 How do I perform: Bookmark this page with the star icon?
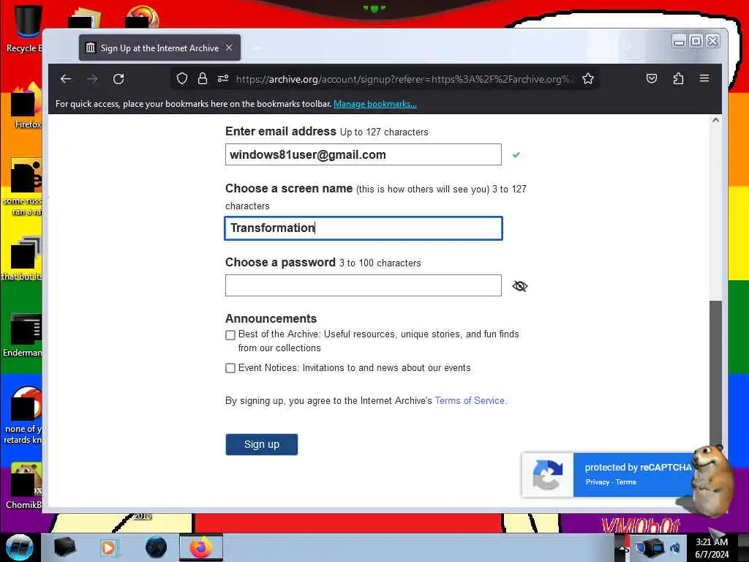(588, 79)
